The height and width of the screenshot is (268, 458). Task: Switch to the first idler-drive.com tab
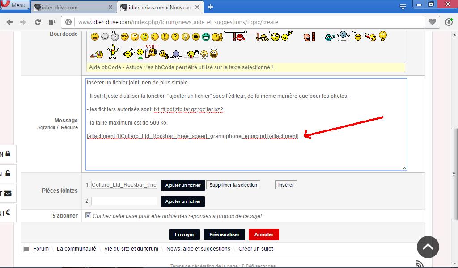(x=72, y=7)
